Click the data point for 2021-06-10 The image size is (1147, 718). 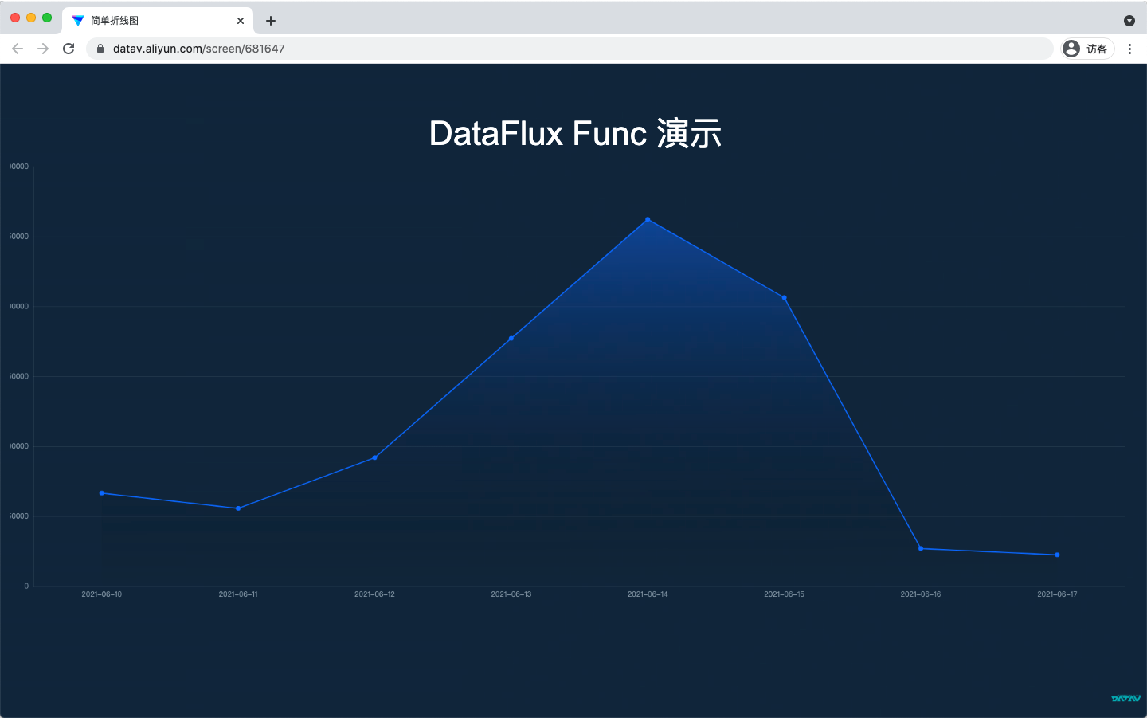point(101,493)
